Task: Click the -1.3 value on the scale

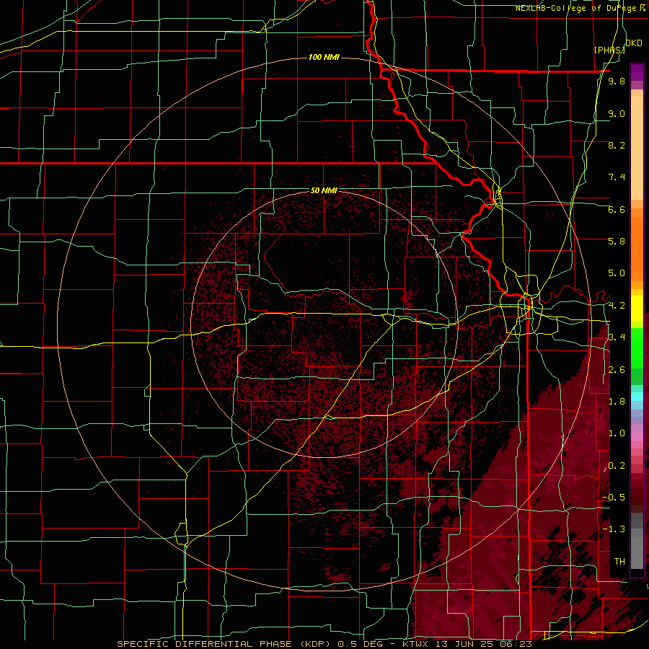Action: coord(614,529)
